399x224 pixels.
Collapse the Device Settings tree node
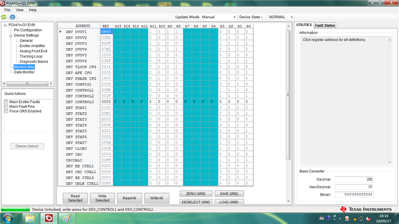[11, 36]
